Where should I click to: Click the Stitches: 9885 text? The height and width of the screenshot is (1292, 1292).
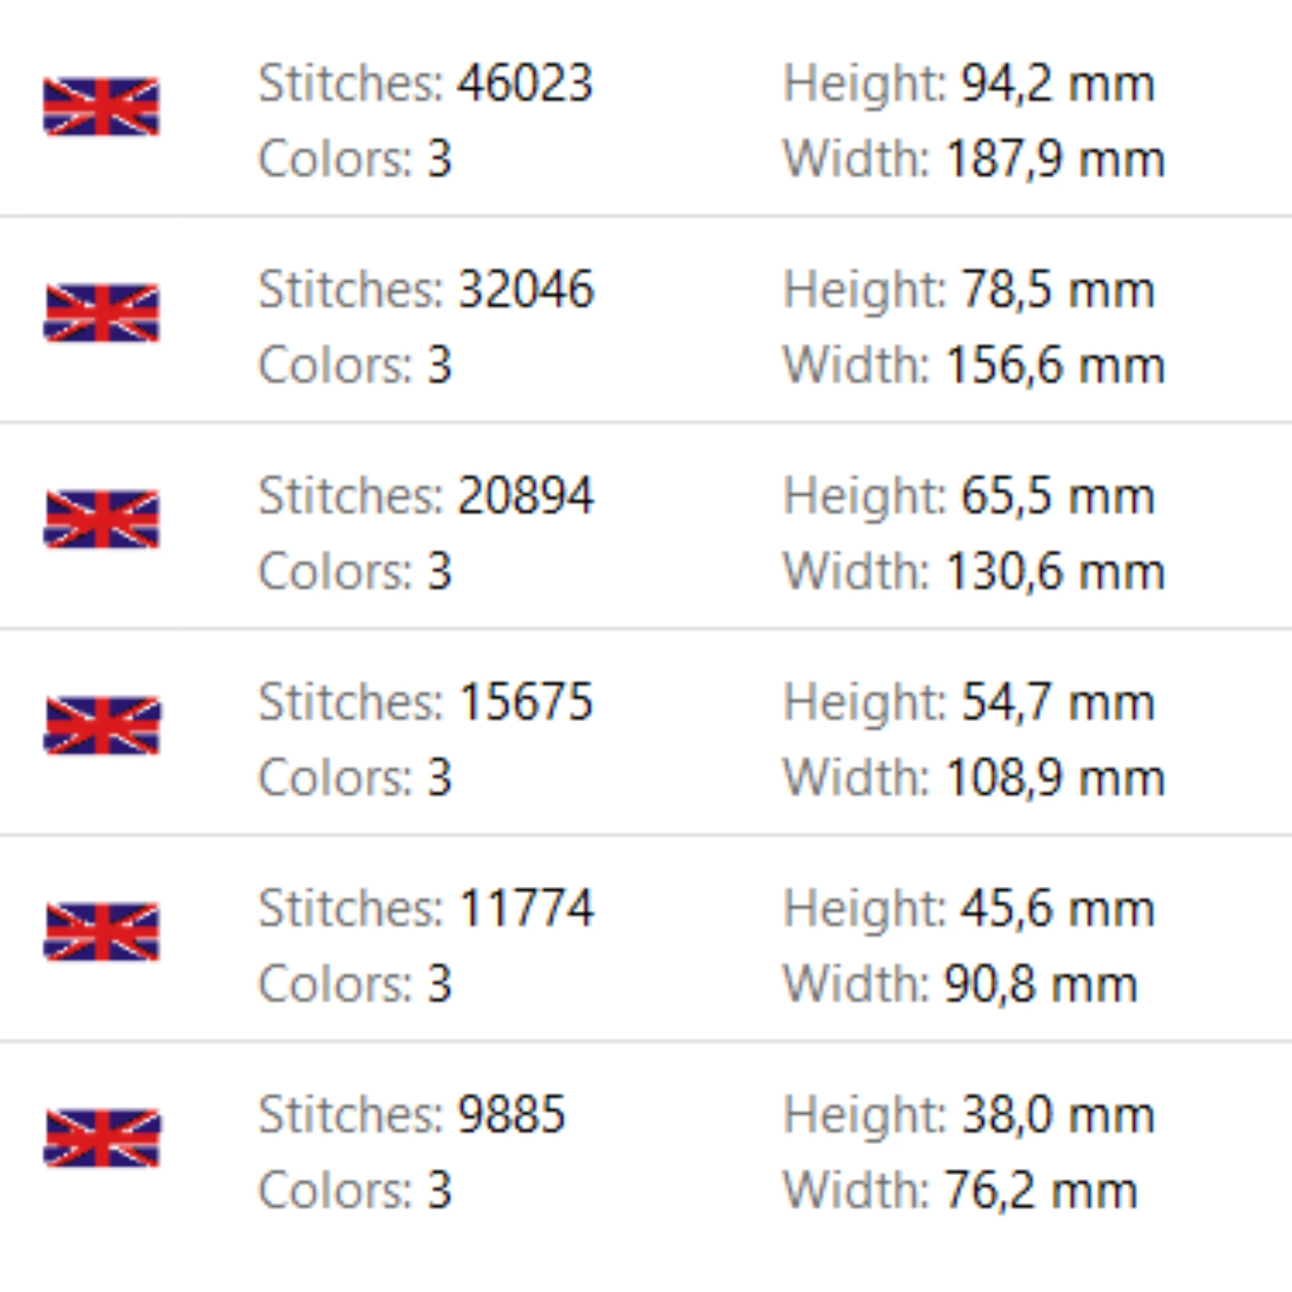(412, 1115)
